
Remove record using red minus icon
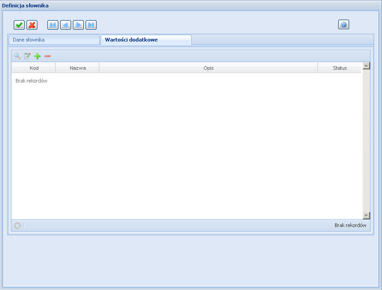[x=47, y=56]
